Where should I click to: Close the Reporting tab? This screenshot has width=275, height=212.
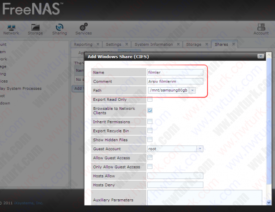click(98, 44)
